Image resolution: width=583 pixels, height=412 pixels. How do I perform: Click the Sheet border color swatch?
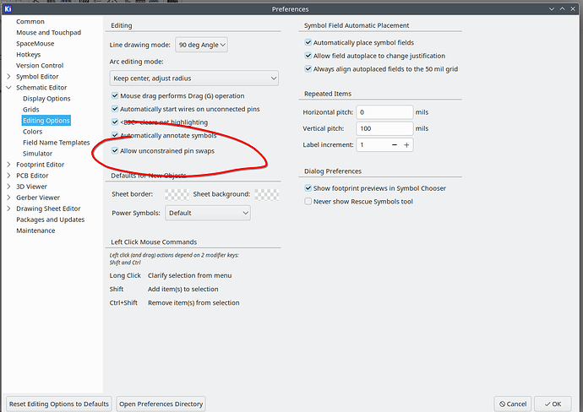pyautogui.click(x=177, y=194)
